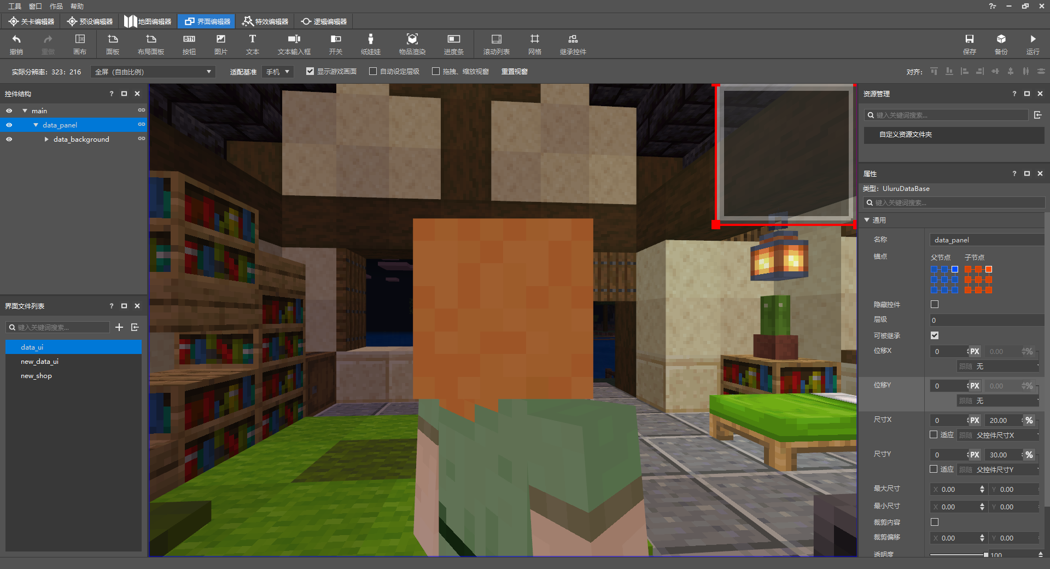Expand the data_background tree node
Image resolution: width=1050 pixels, height=569 pixels.
[46, 139]
